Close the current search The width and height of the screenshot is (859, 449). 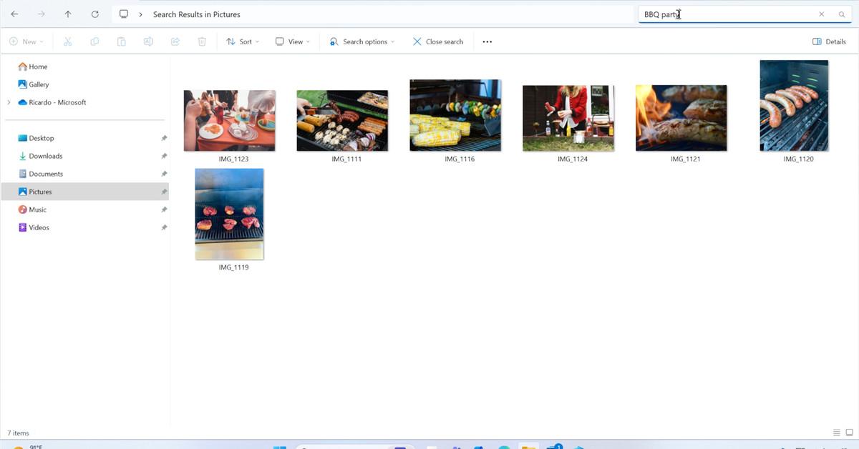tap(438, 41)
